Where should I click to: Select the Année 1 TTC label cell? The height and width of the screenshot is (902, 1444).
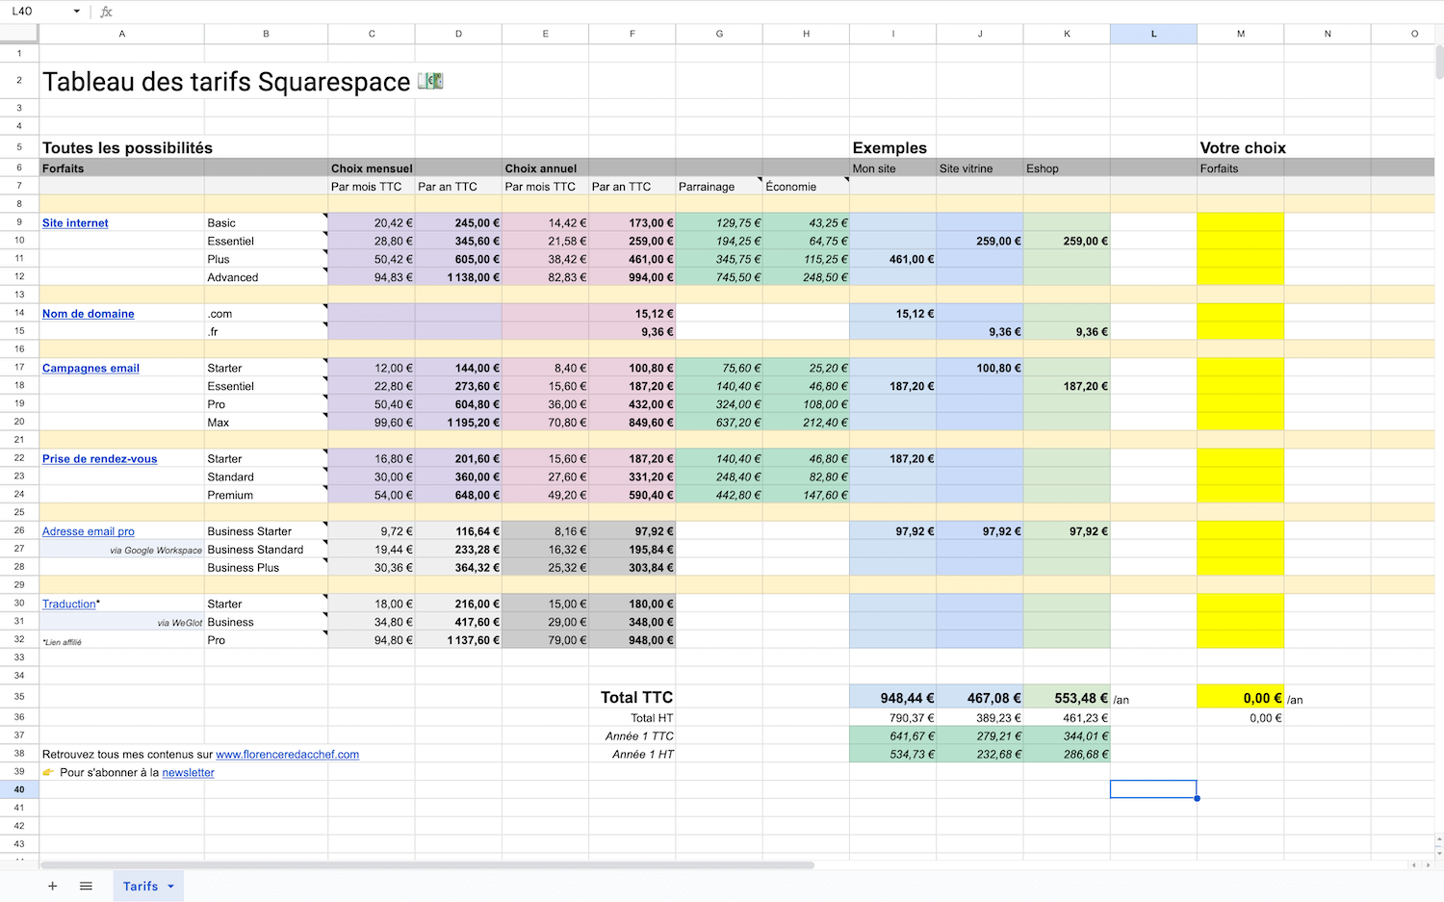click(x=632, y=736)
